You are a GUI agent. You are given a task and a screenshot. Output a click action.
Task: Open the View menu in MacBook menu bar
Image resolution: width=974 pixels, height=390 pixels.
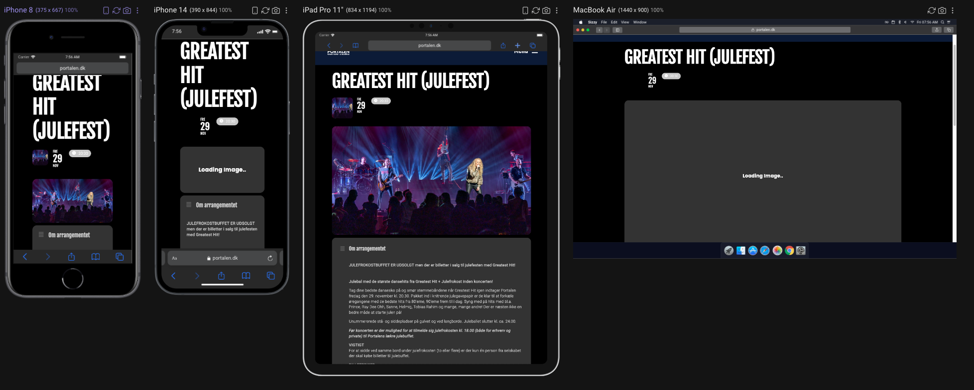tap(625, 22)
